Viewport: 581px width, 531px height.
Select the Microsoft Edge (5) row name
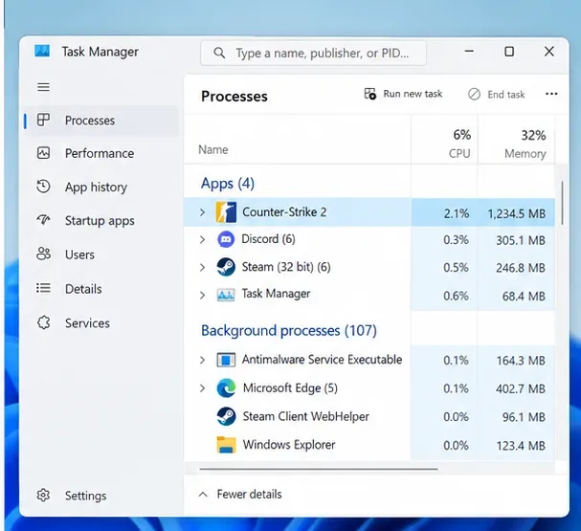point(290,388)
